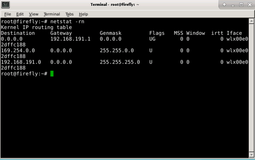Screen dimensions: 255x160
Task: Open the File menu
Action: pyautogui.click(x=7, y=14)
